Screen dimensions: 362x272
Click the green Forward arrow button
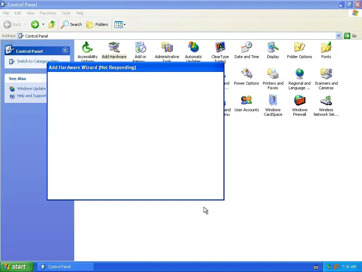[35, 24]
